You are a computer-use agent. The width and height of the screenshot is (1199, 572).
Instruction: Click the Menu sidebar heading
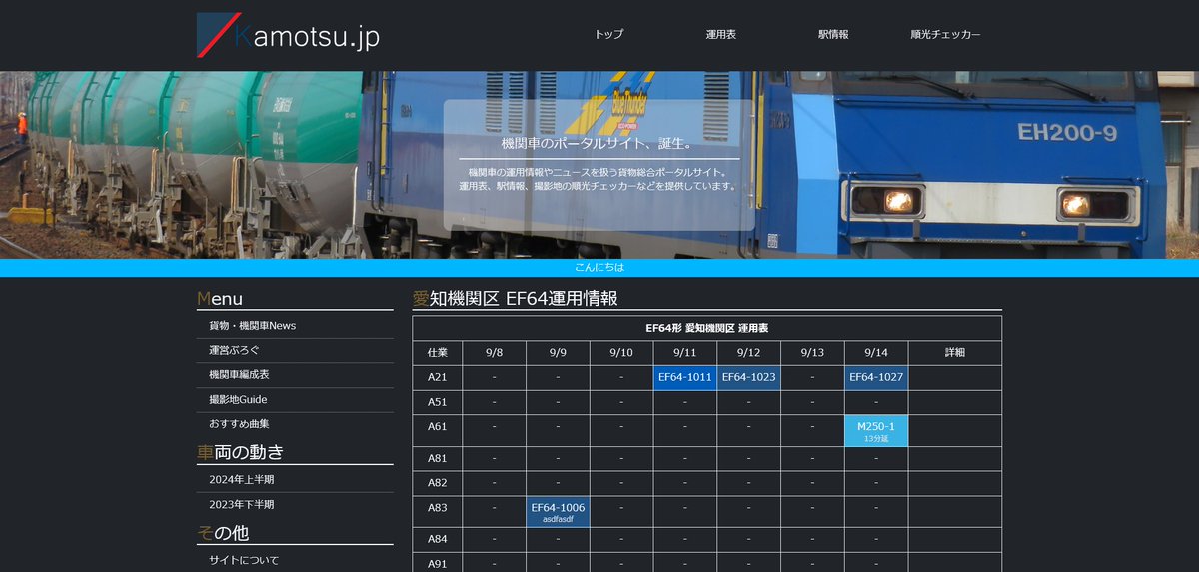pos(220,299)
